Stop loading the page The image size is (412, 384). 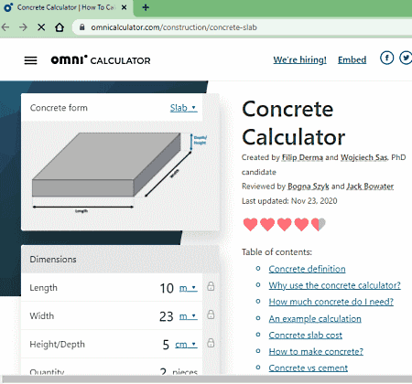41,27
